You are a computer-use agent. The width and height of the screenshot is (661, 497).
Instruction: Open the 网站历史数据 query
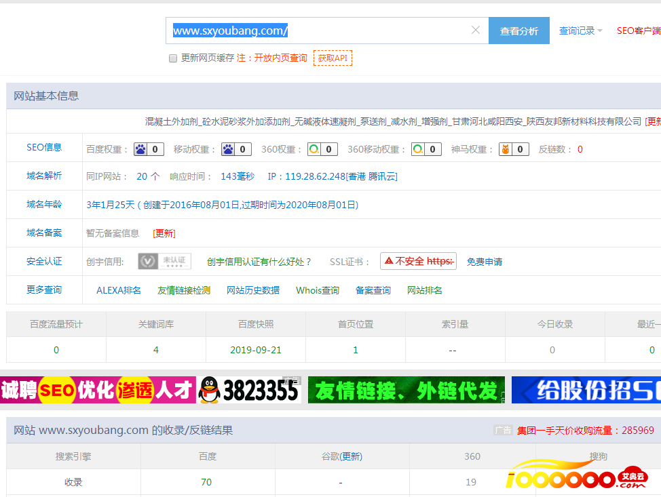(x=253, y=290)
